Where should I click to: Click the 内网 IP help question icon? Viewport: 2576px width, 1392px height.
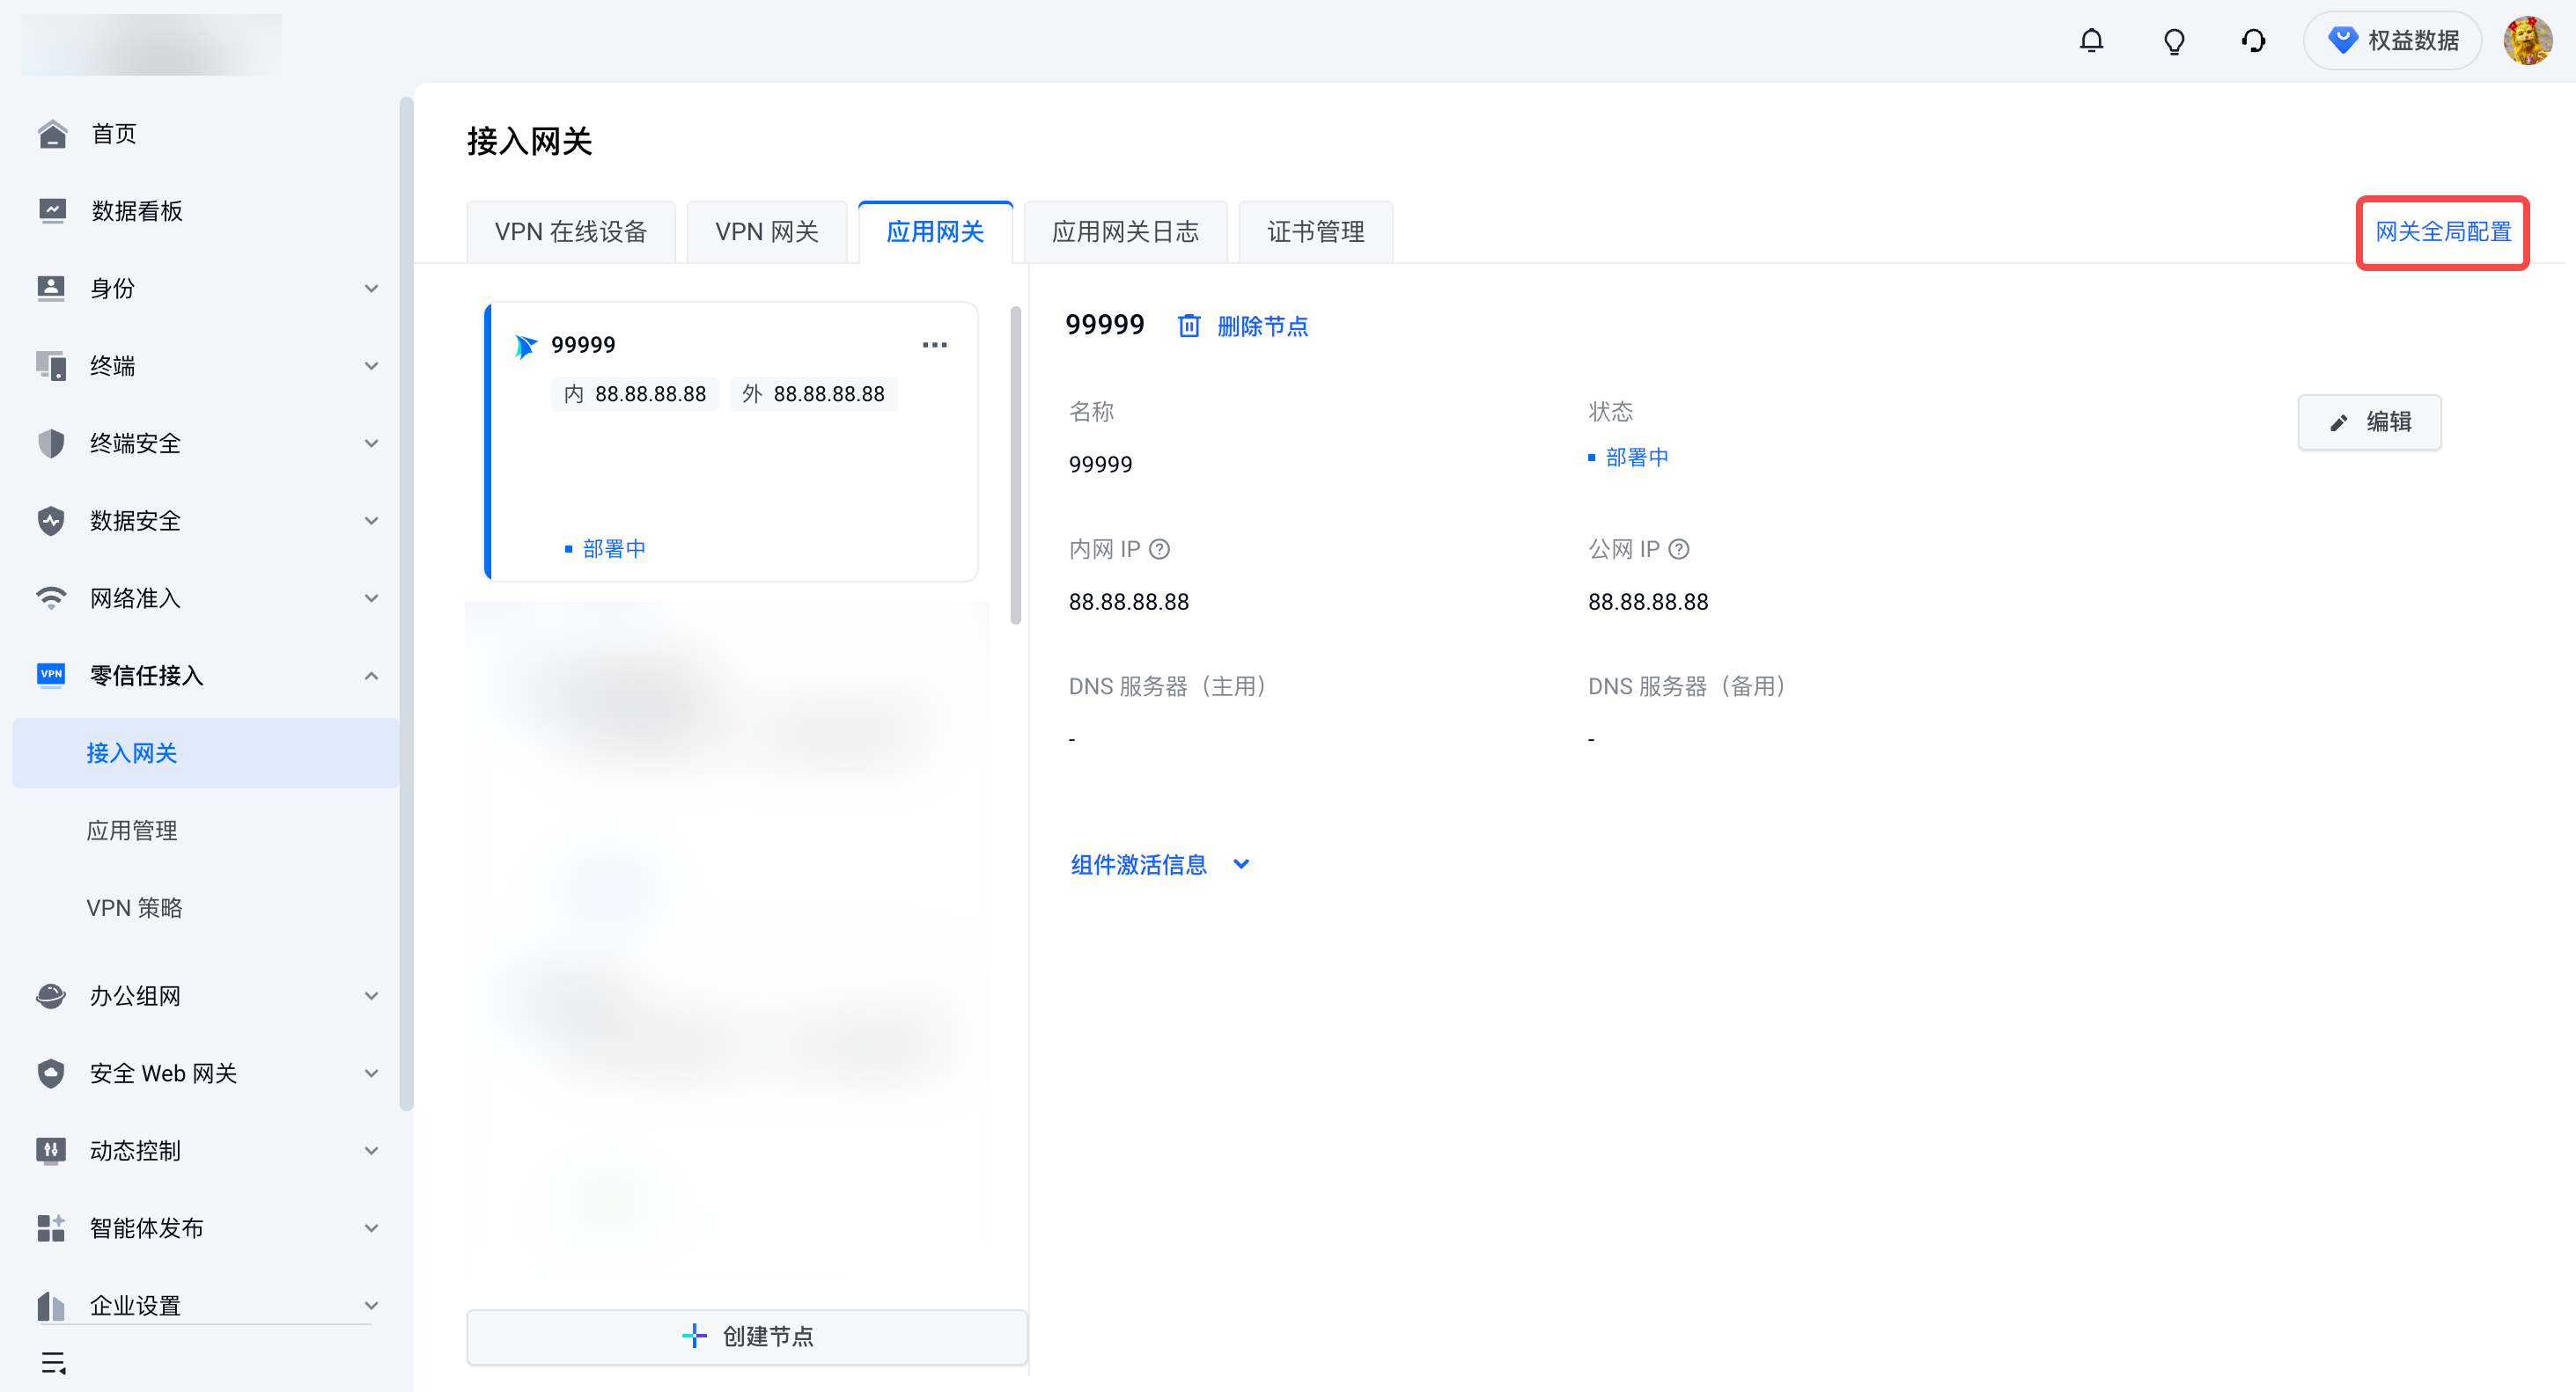1159,550
